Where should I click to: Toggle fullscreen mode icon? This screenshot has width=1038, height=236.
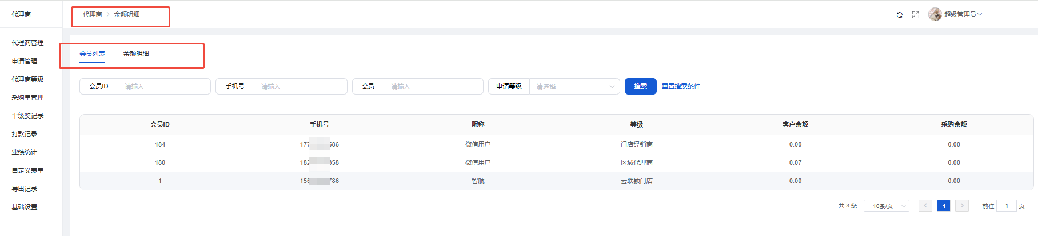coord(915,15)
